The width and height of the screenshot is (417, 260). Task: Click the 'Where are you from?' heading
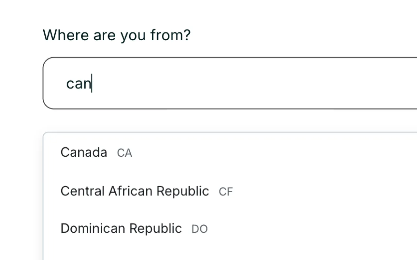tap(117, 35)
